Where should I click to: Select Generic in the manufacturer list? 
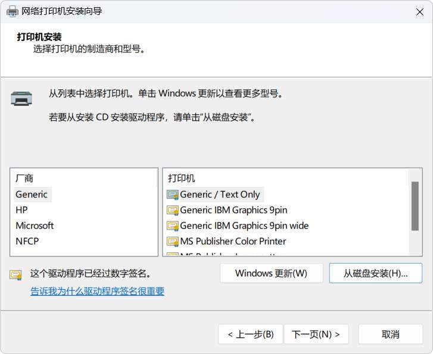pos(32,194)
